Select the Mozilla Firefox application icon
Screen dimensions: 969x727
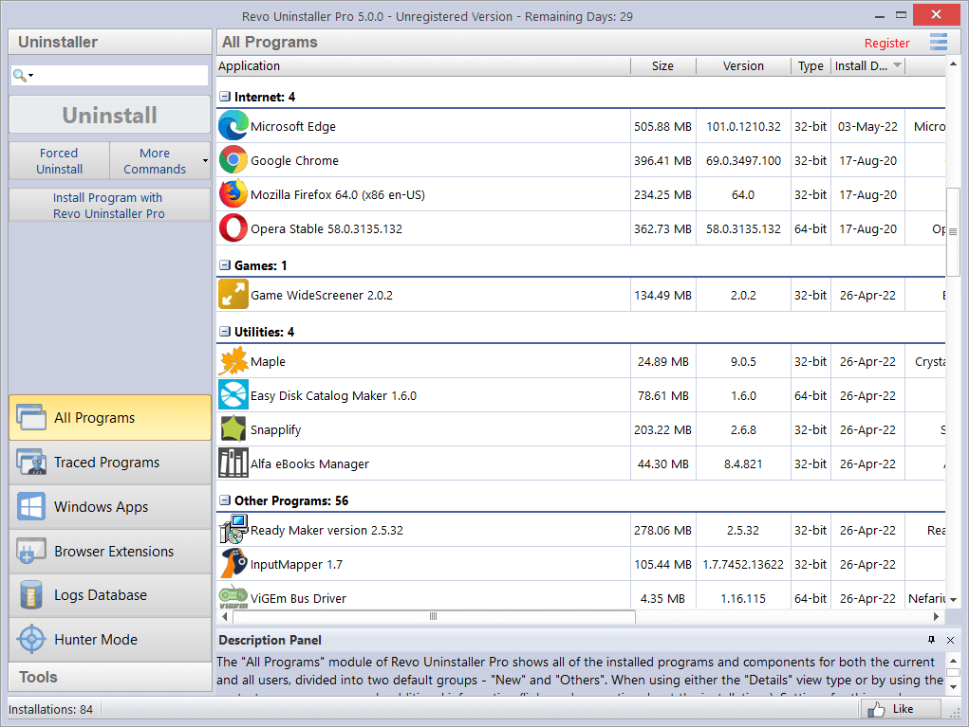(233, 194)
